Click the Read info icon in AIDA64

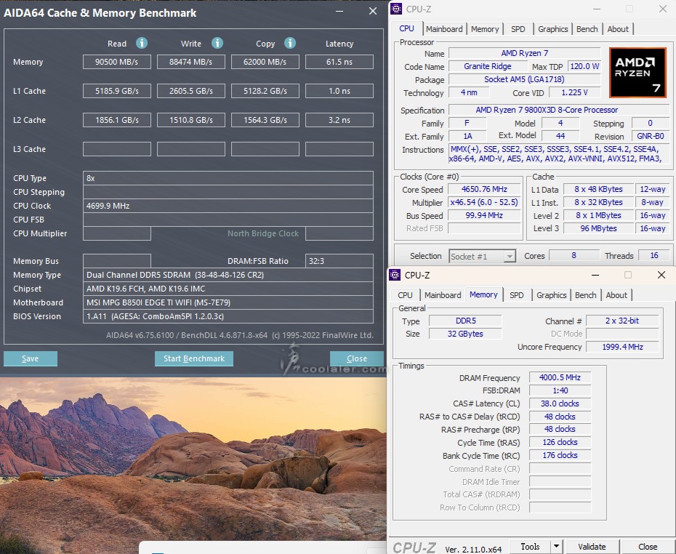(x=142, y=43)
